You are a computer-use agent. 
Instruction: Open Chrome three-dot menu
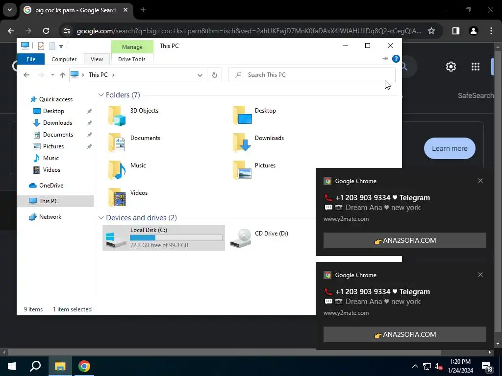(491, 31)
